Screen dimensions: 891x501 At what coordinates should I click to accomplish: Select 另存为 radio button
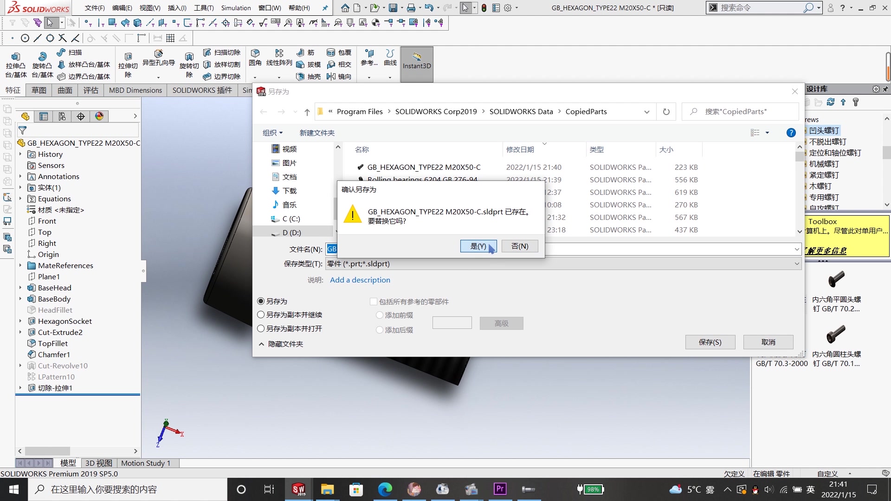tap(262, 301)
